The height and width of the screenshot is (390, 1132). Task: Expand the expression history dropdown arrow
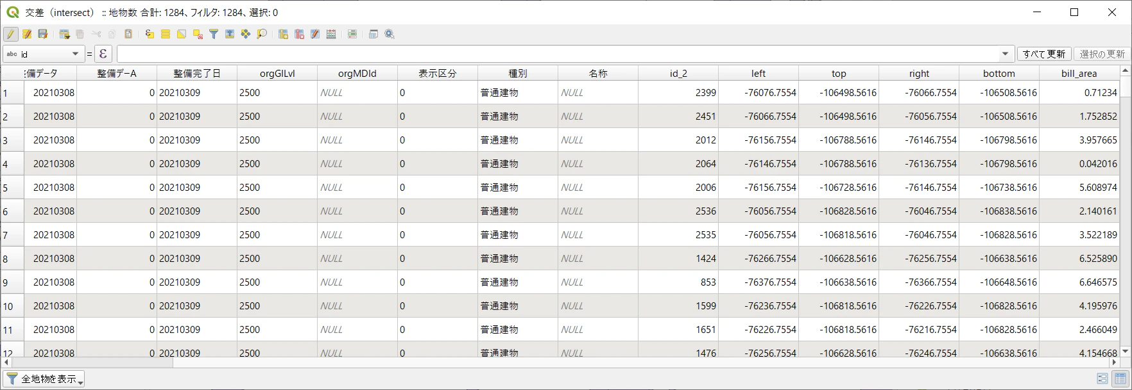[x=1006, y=54]
